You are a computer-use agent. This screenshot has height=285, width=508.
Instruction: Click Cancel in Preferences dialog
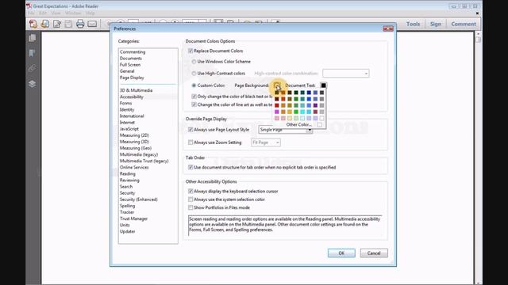374,253
